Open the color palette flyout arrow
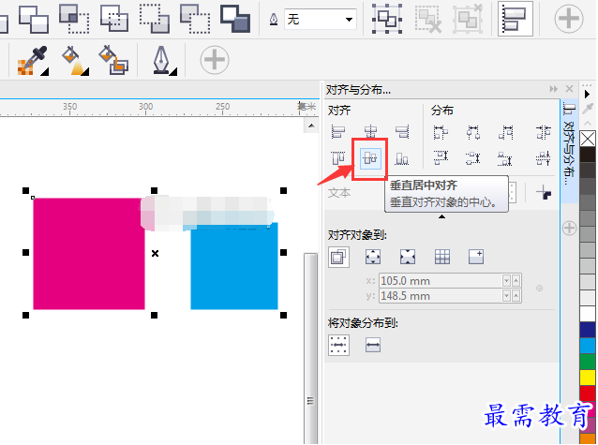 (x=588, y=94)
